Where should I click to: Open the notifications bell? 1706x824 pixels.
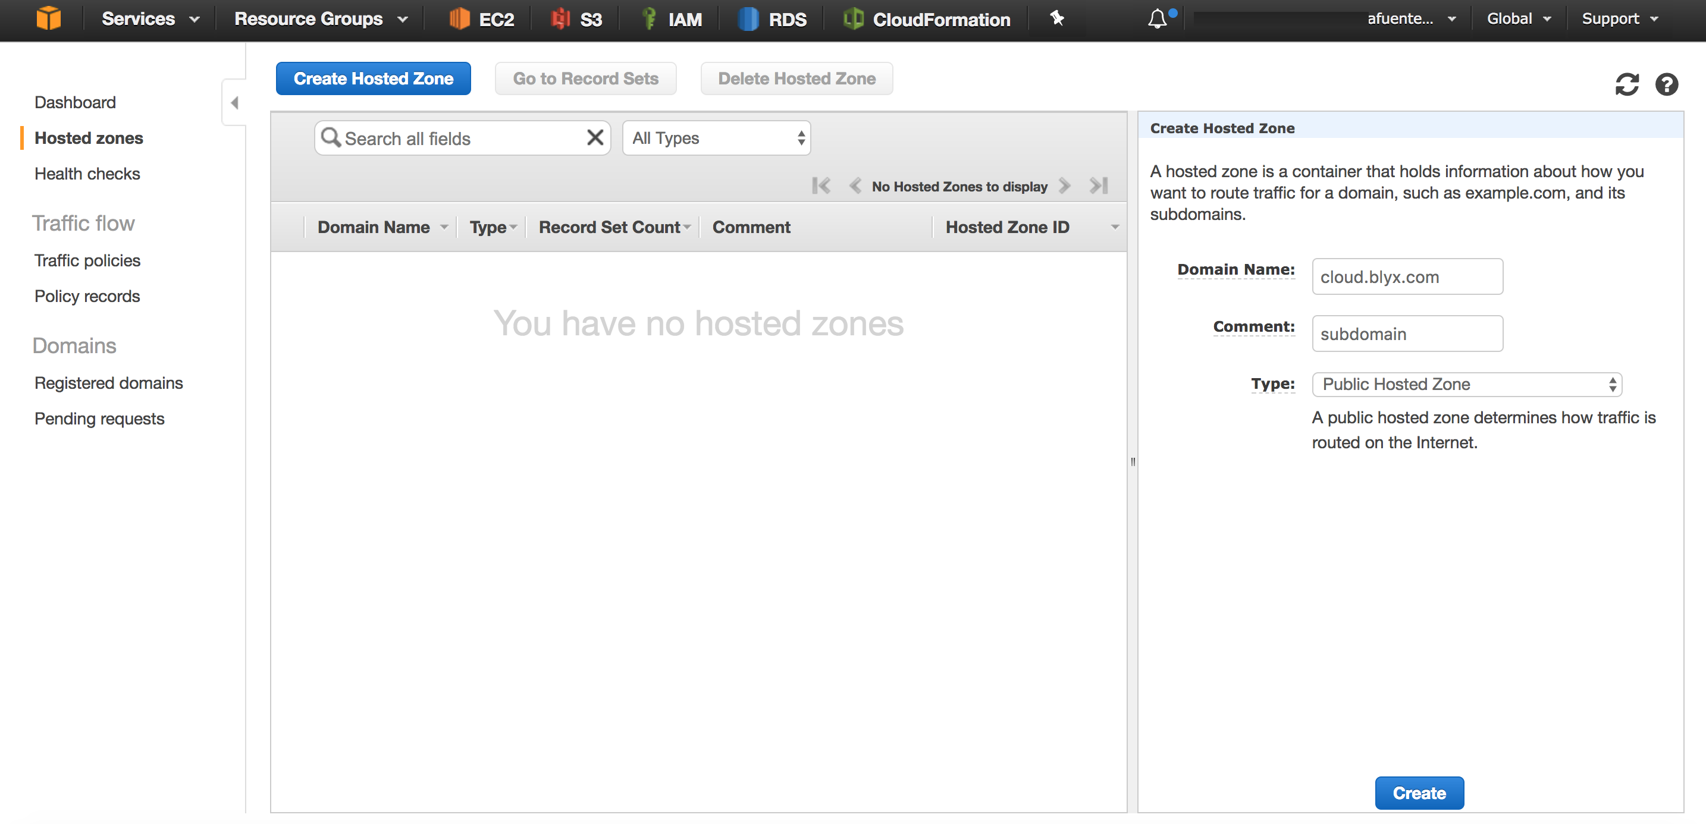point(1158,18)
